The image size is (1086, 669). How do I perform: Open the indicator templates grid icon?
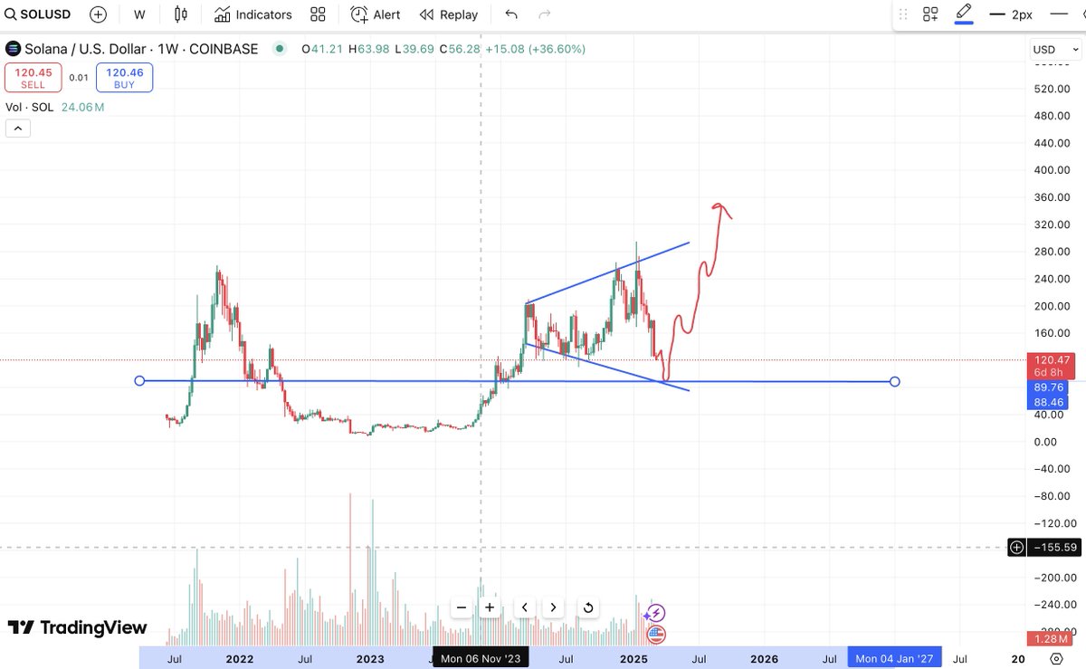[x=318, y=14]
